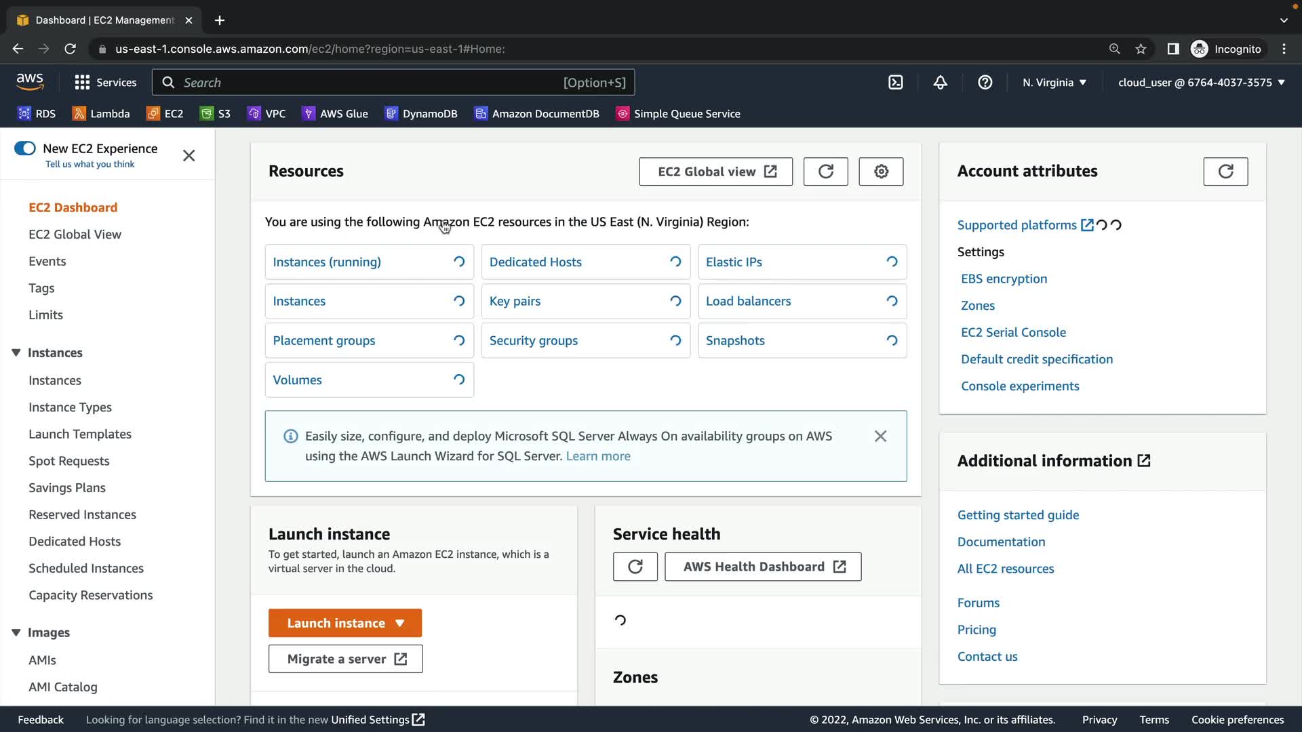The image size is (1302, 732).
Task: Expand the cloud_user account menu
Action: tap(1201, 83)
